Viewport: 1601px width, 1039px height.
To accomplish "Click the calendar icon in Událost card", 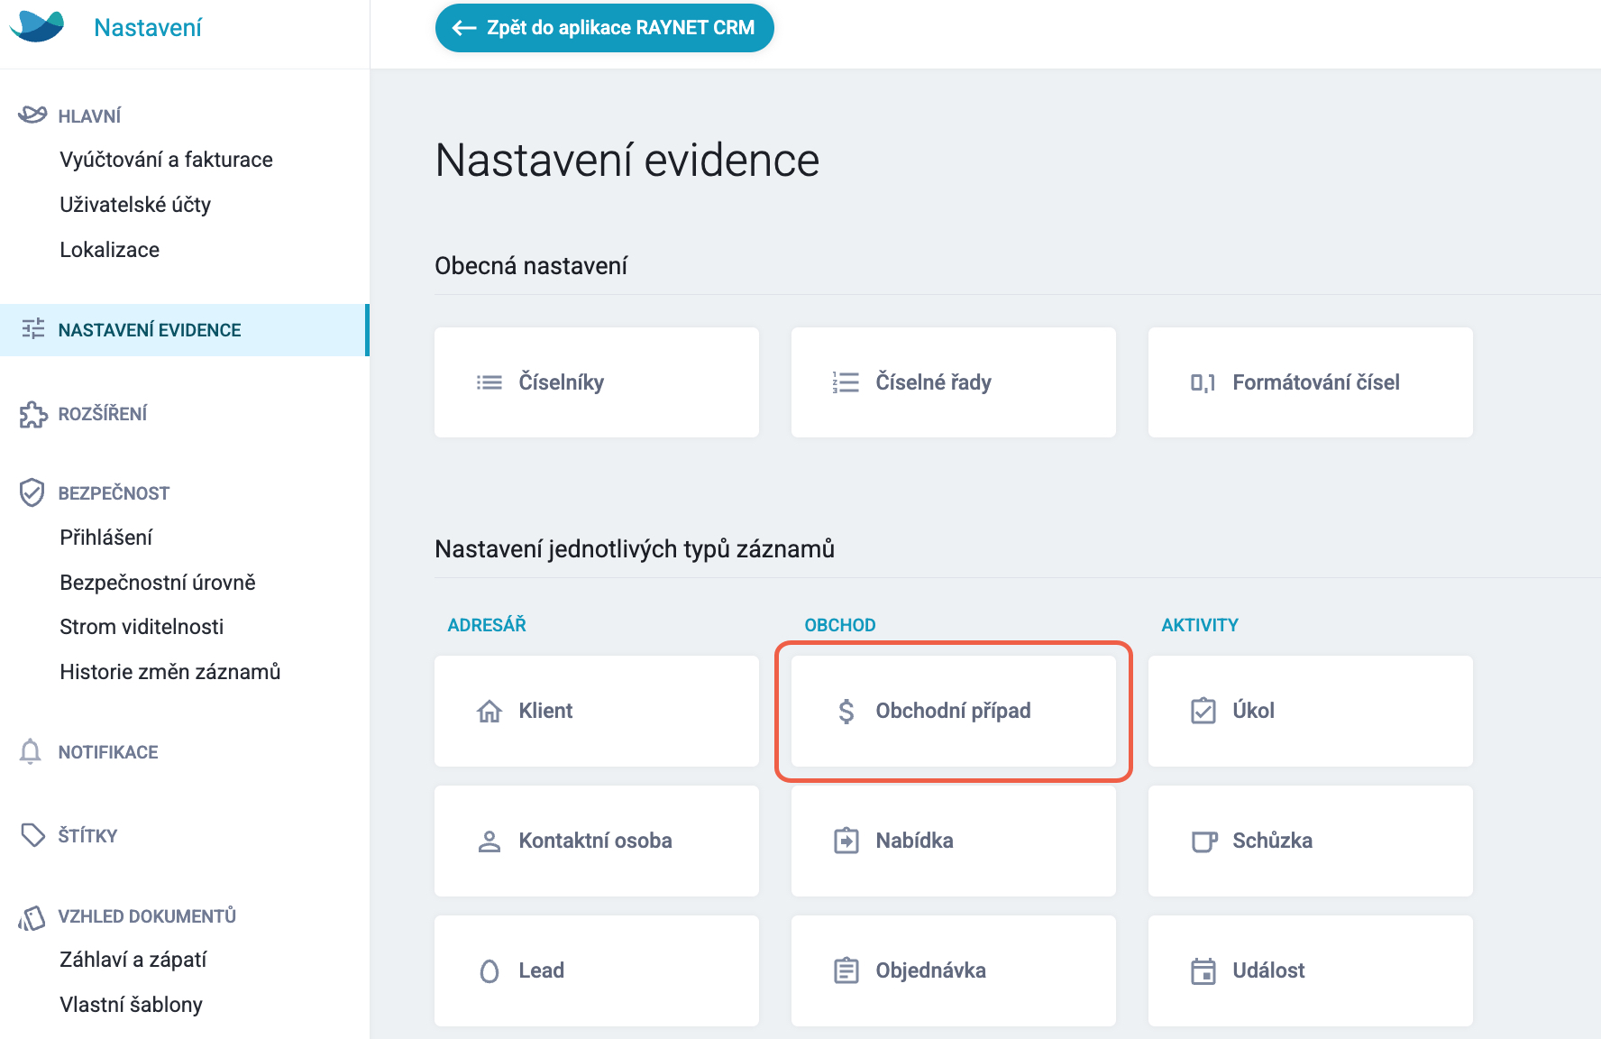I will (x=1203, y=970).
